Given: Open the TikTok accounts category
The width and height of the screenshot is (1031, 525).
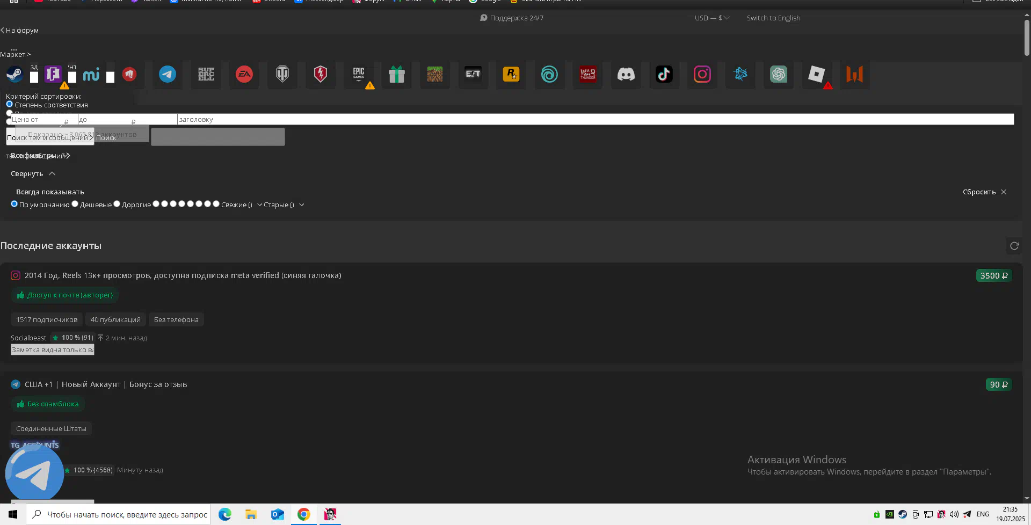Looking at the screenshot, I should point(664,74).
